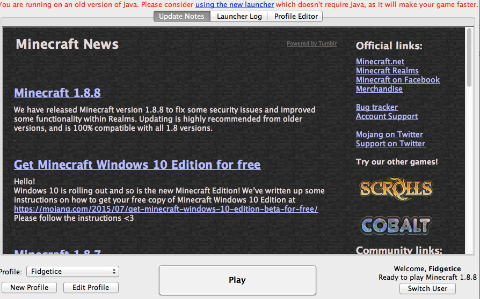Click the Edit Profile button

tap(91, 287)
